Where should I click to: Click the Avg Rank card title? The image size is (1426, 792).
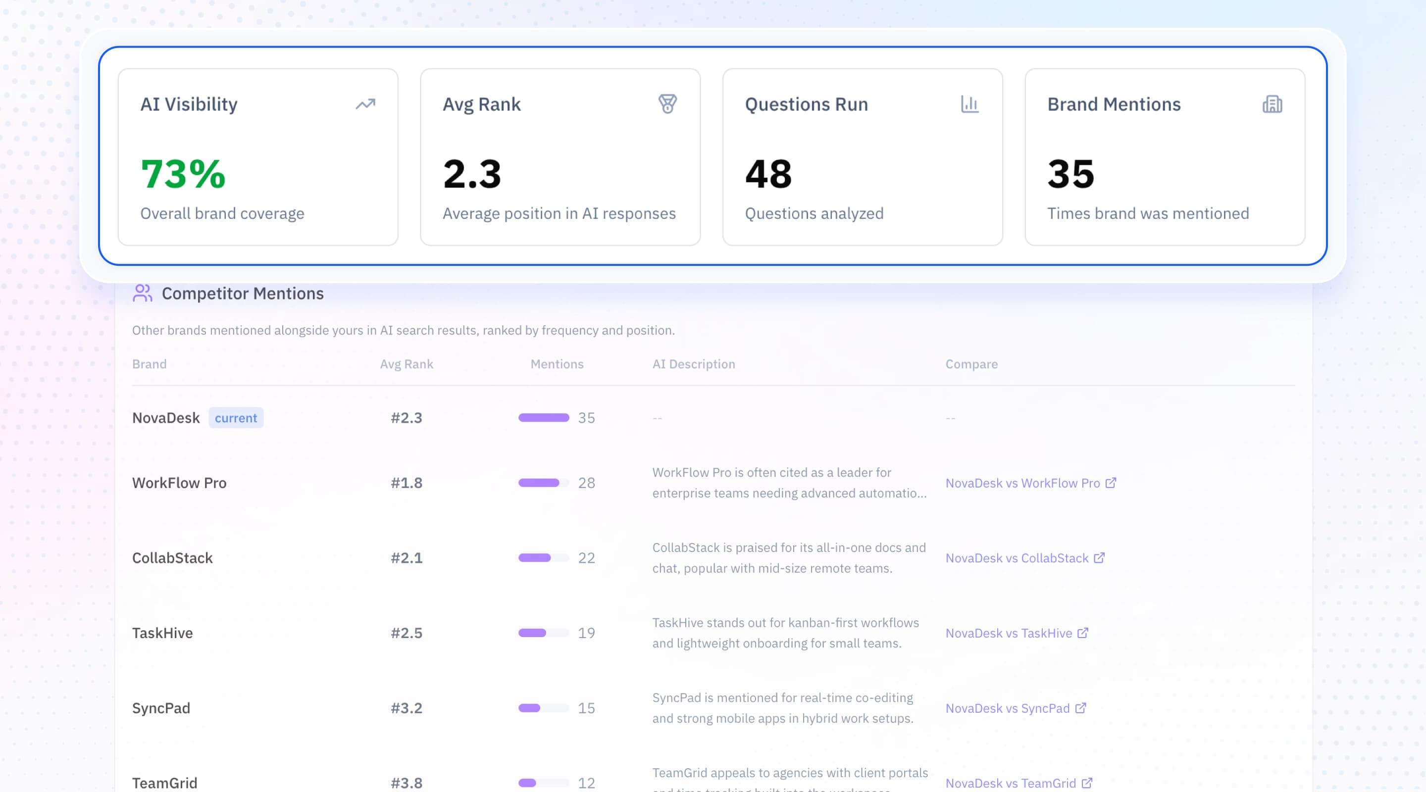tap(482, 104)
